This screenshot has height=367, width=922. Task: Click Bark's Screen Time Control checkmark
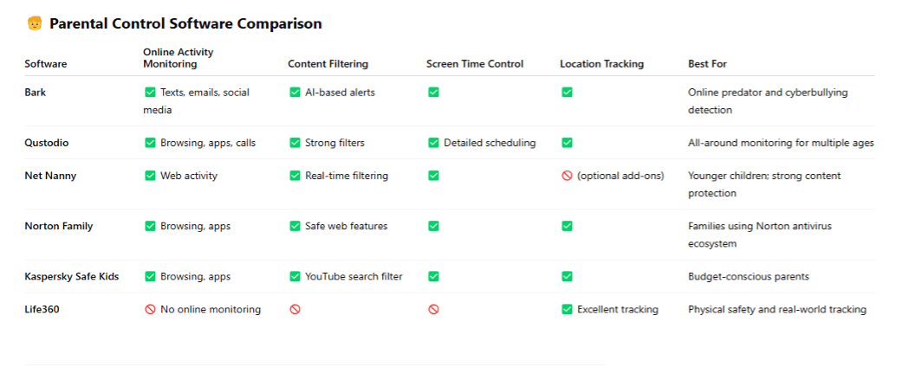(433, 93)
